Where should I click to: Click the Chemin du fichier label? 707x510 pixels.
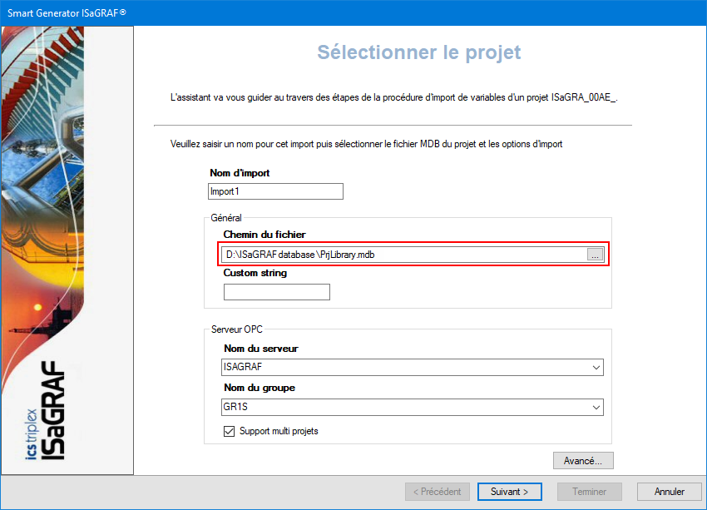tap(265, 235)
